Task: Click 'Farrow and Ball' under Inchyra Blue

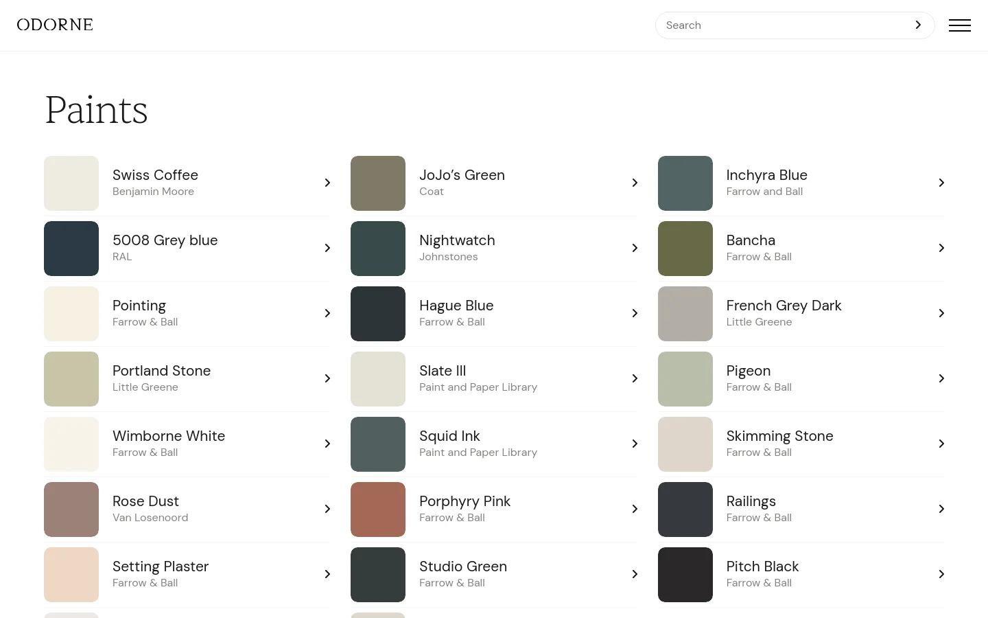Action: pos(764,192)
